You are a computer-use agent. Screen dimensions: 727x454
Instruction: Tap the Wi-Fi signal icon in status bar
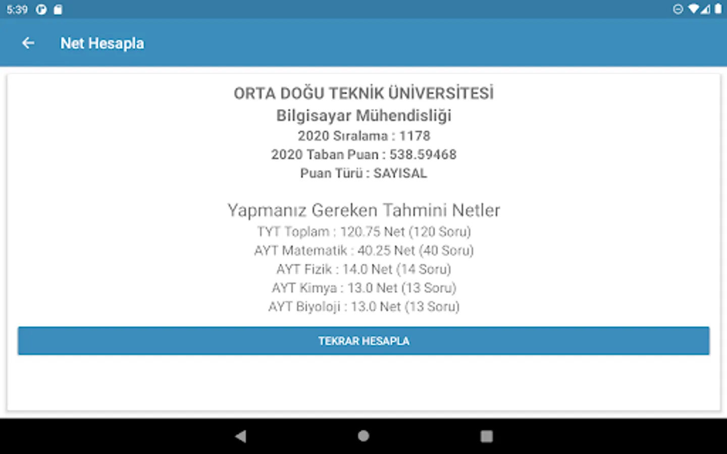[694, 9]
